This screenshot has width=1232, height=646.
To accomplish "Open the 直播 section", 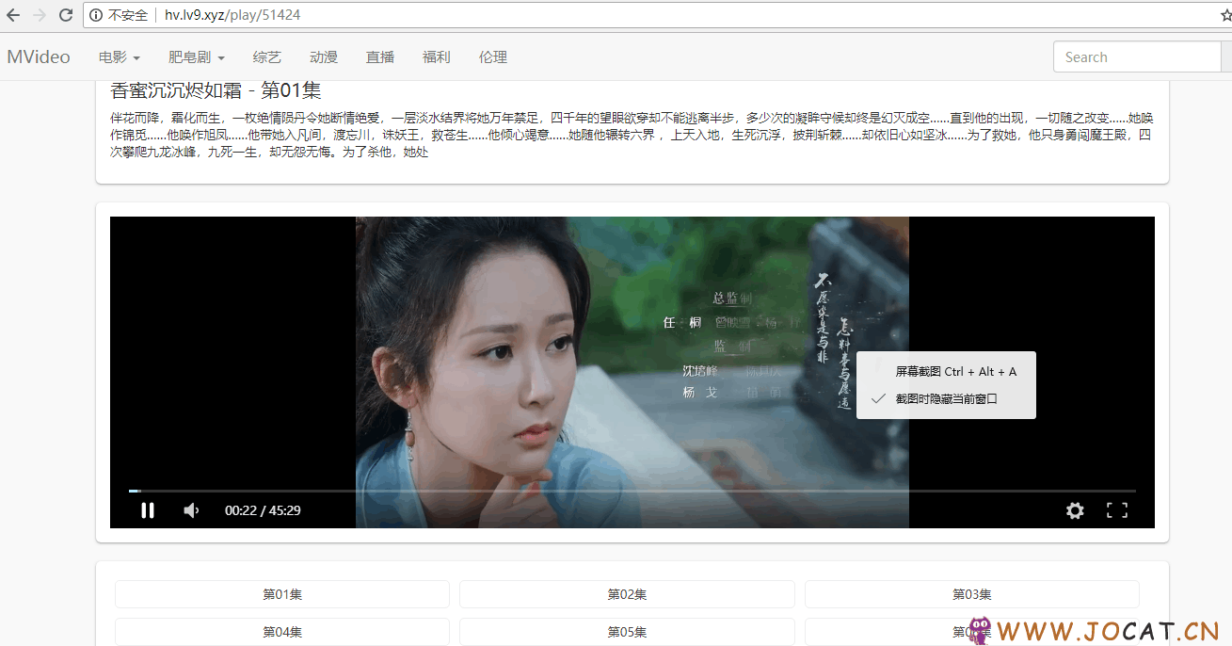I will 380,57.
